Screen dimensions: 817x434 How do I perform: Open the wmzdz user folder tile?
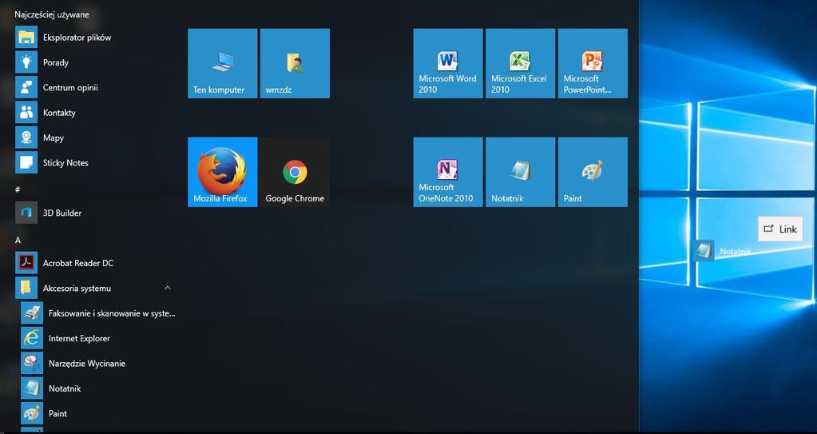(x=295, y=63)
